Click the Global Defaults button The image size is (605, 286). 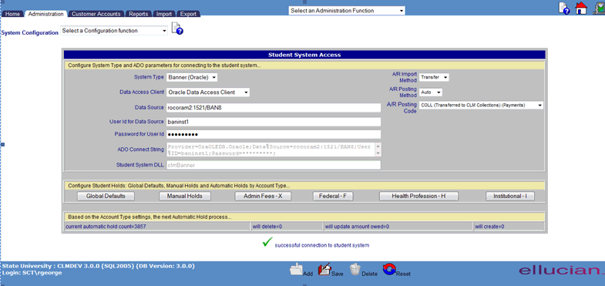106,196
